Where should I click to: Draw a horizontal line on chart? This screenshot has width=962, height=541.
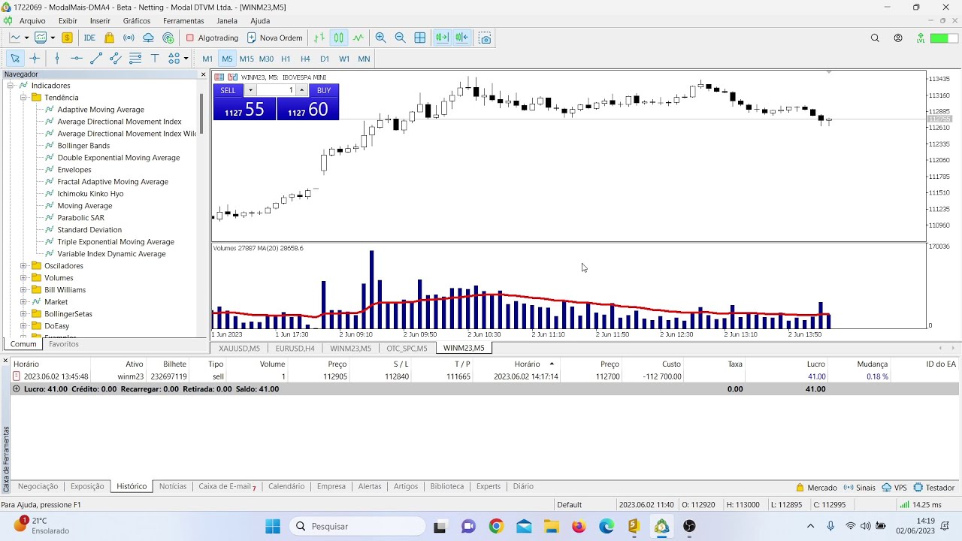click(x=77, y=58)
